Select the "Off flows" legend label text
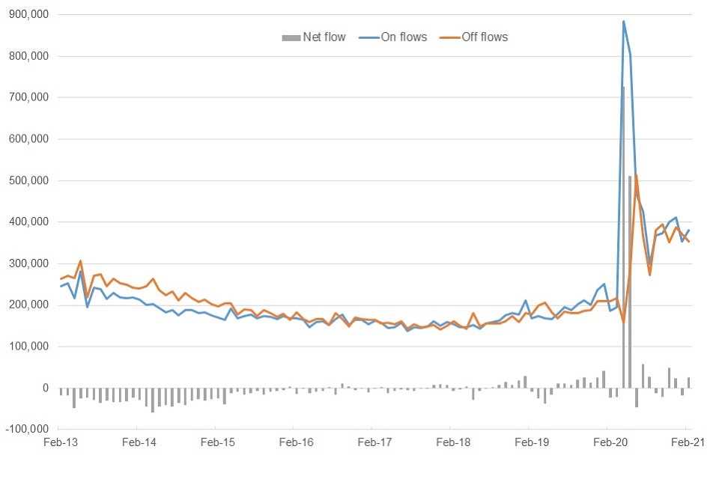Screen dimensions: 719x479 coord(485,37)
